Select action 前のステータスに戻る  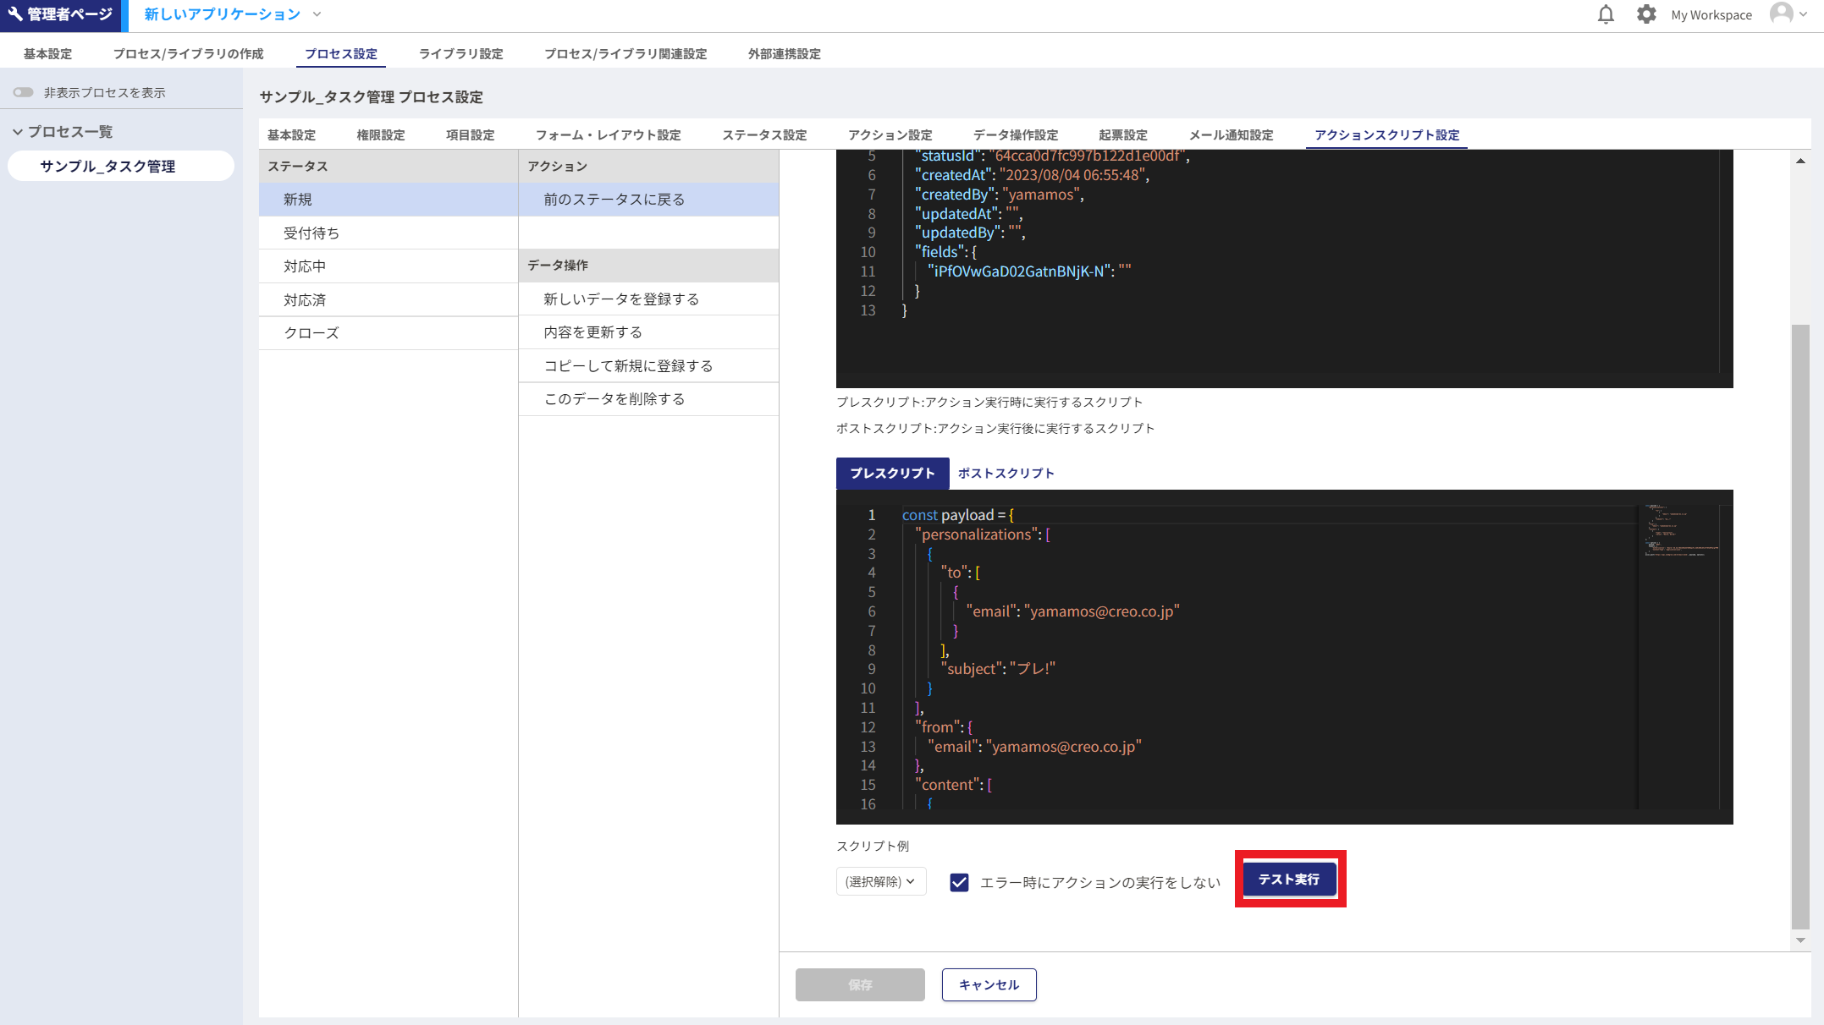648,200
